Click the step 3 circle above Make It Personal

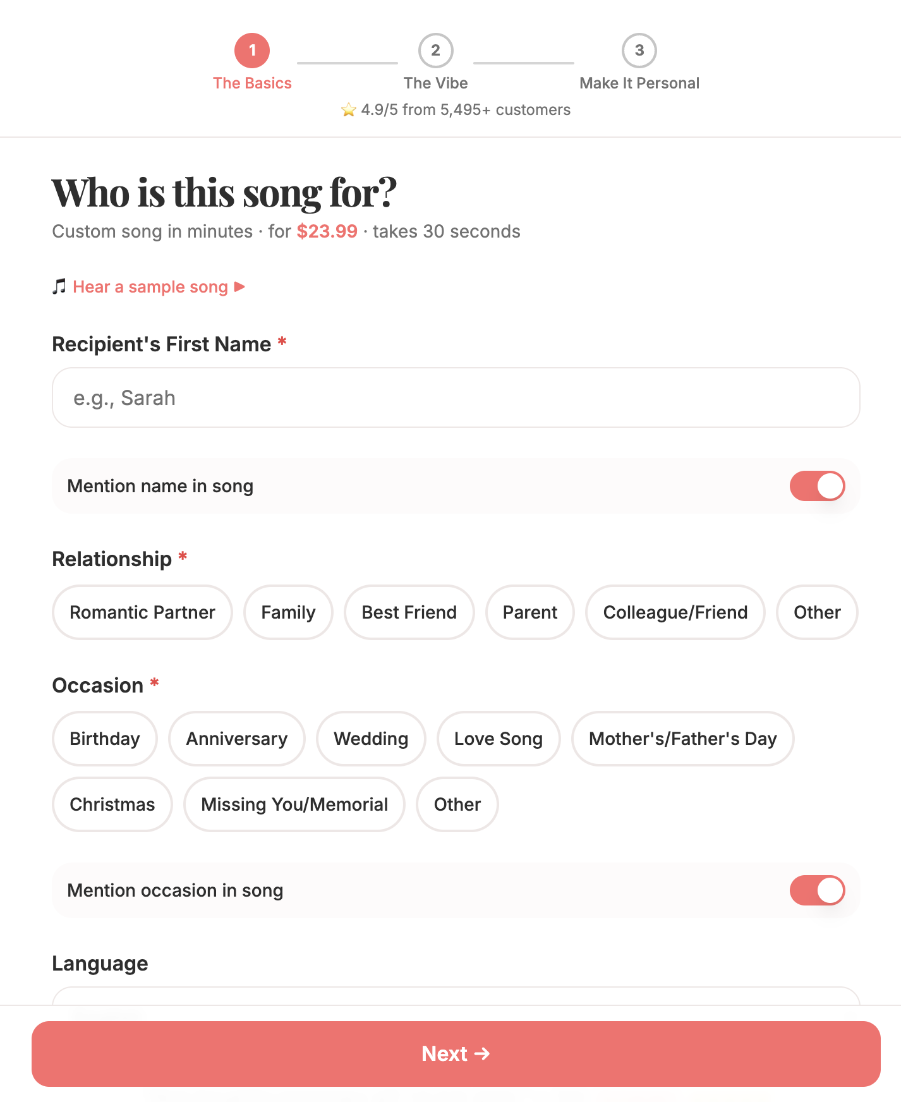coord(639,51)
